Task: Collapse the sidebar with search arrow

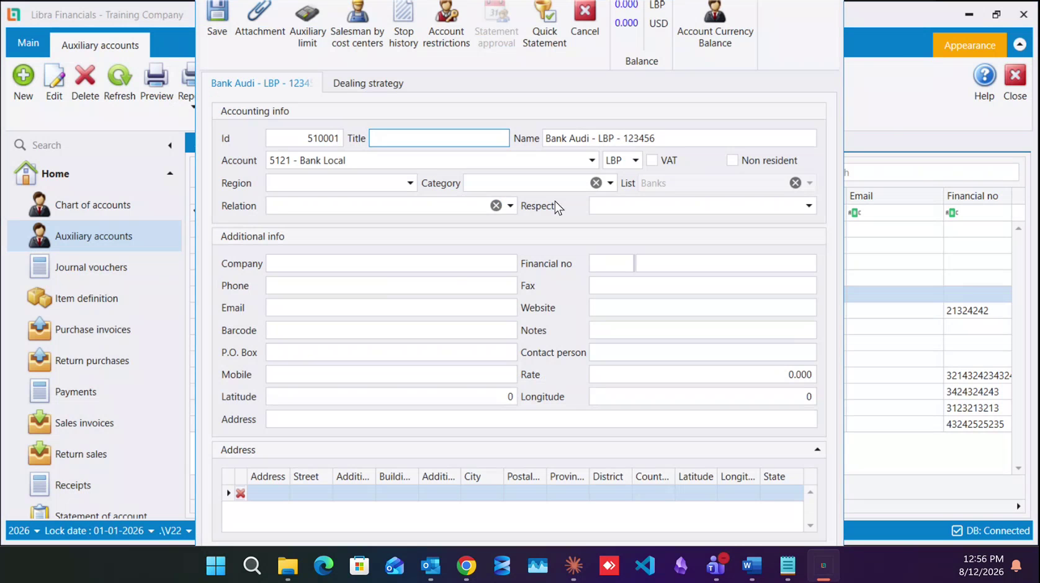Action: click(170, 145)
